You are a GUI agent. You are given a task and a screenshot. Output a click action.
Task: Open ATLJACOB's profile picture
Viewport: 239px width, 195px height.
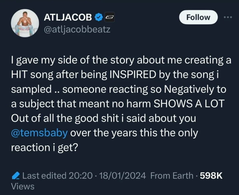[x=23, y=23]
